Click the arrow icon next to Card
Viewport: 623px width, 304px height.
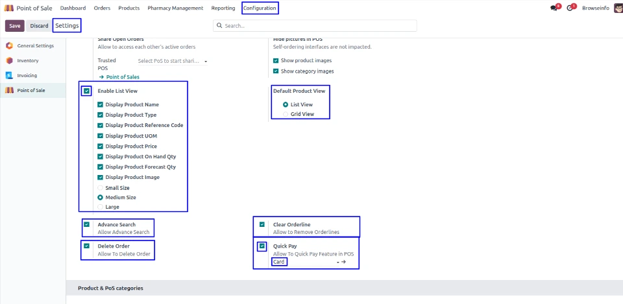[344, 262]
